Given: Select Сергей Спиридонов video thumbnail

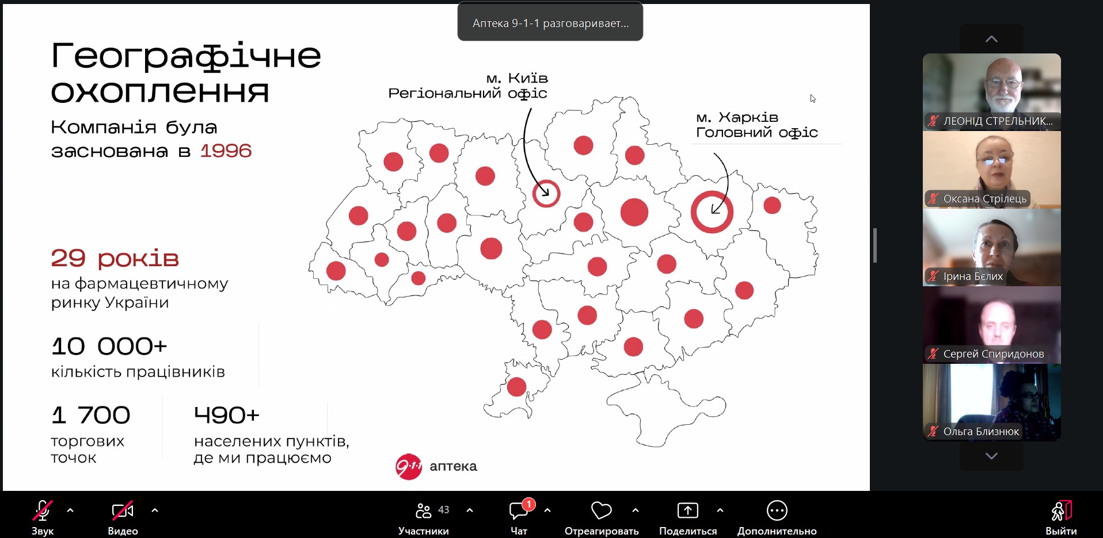Looking at the screenshot, I should pos(992,325).
